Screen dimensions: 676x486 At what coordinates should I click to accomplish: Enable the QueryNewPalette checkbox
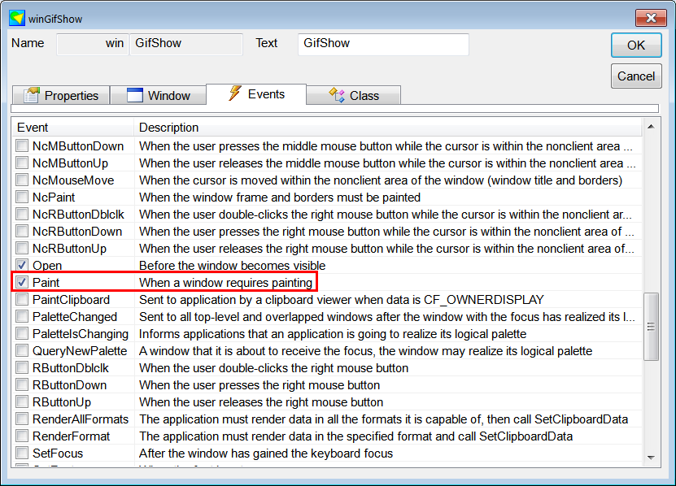click(22, 351)
